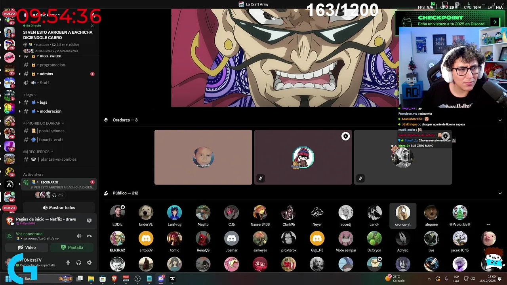Open server with 74 notification badge

[9, 44]
